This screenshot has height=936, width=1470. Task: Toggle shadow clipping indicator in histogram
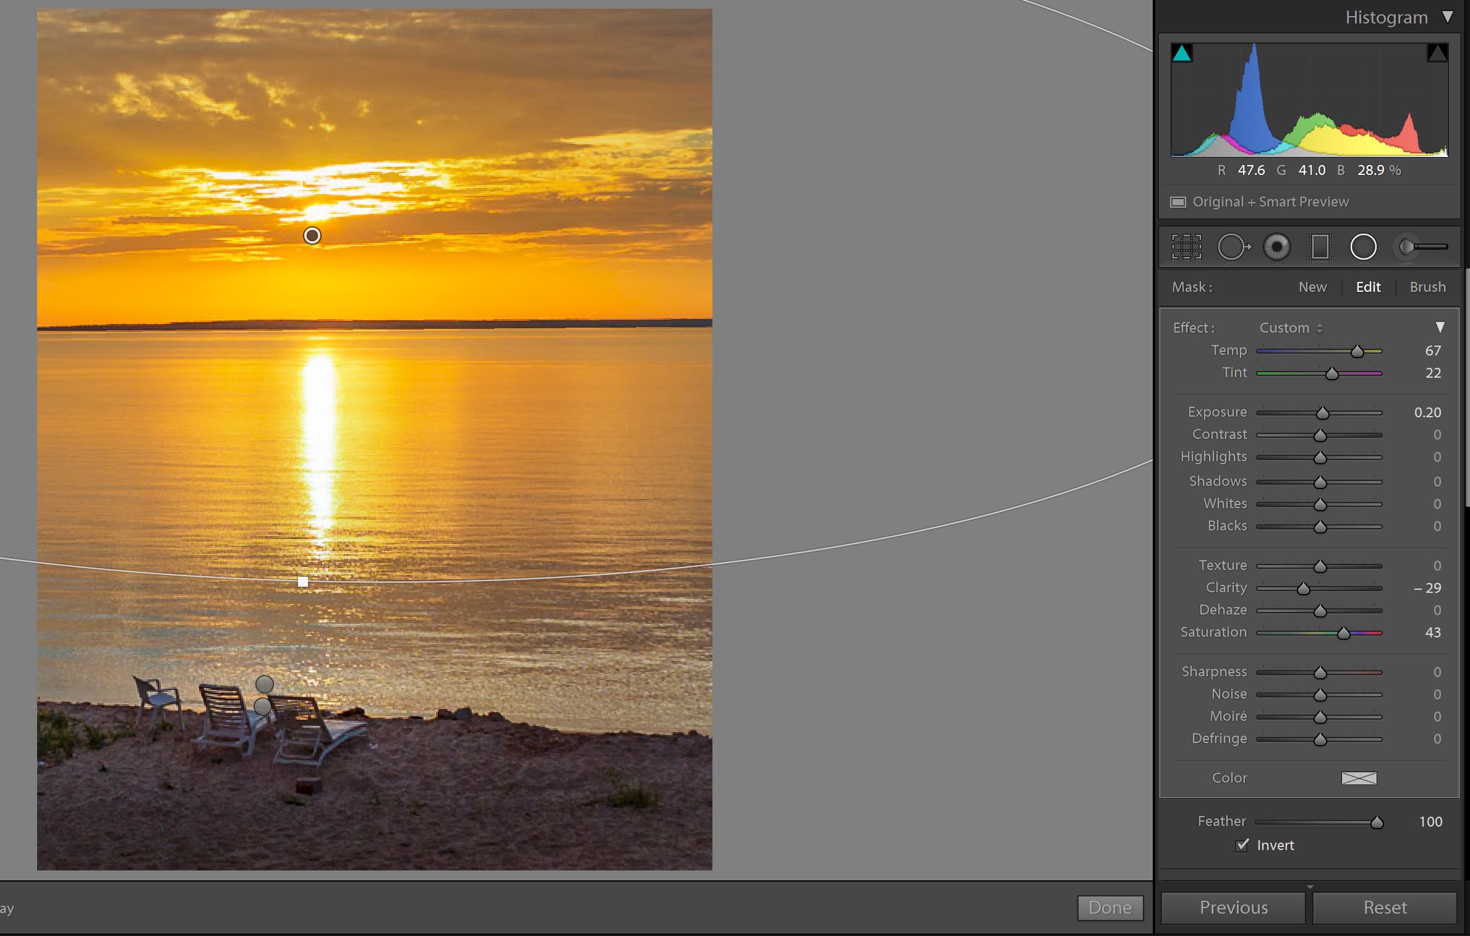tap(1182, 53)
